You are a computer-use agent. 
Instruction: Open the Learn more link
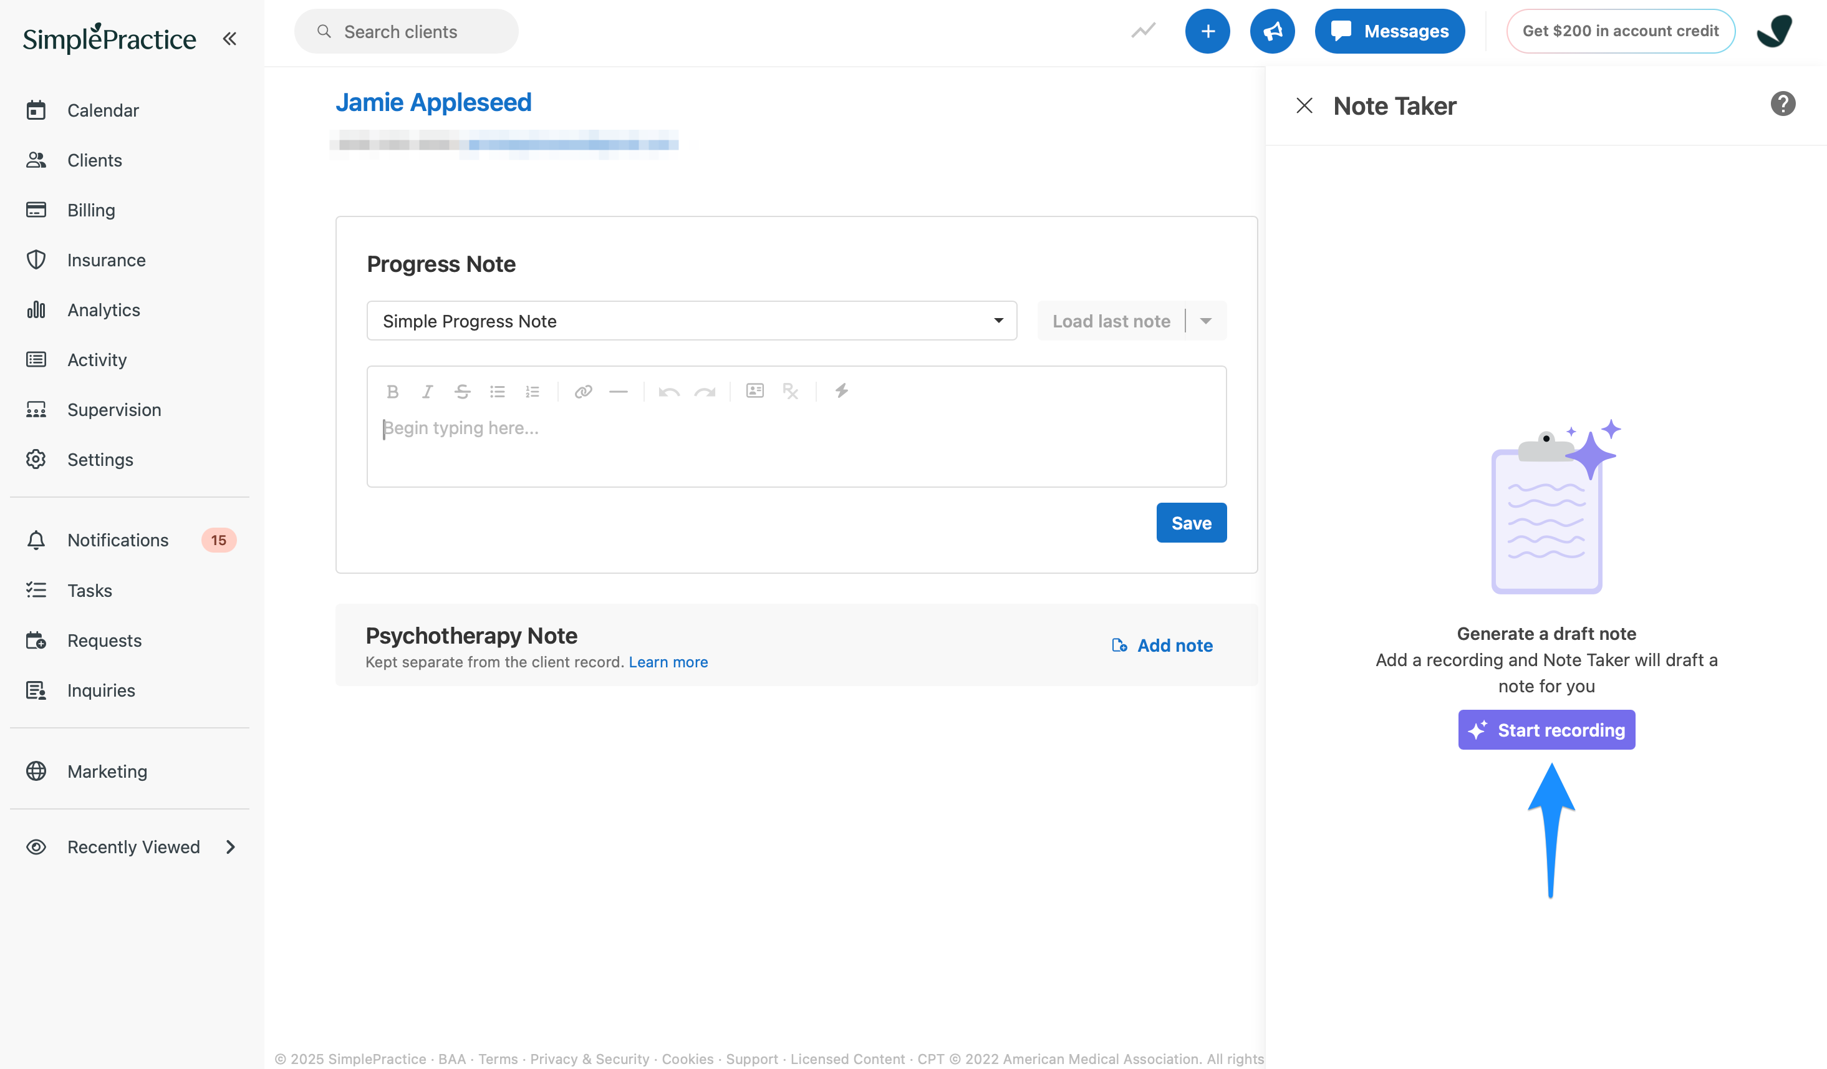pos(668,661)
